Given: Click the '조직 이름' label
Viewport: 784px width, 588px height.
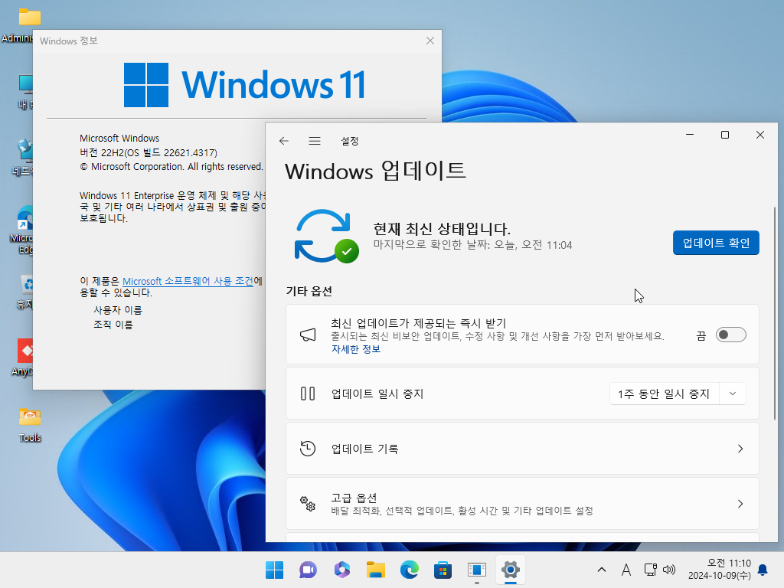Looking at the screenshot, I should [113, 325].
